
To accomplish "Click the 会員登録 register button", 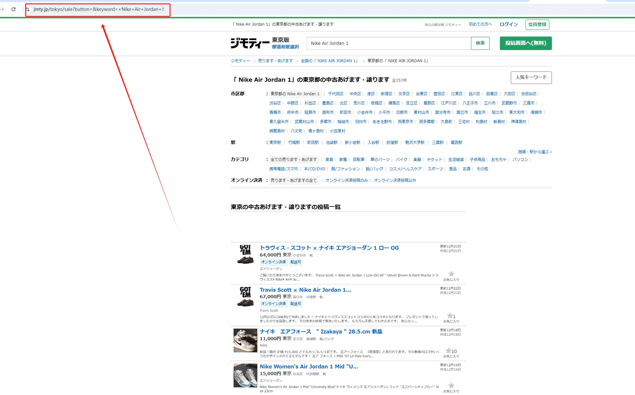I will 537,24.
